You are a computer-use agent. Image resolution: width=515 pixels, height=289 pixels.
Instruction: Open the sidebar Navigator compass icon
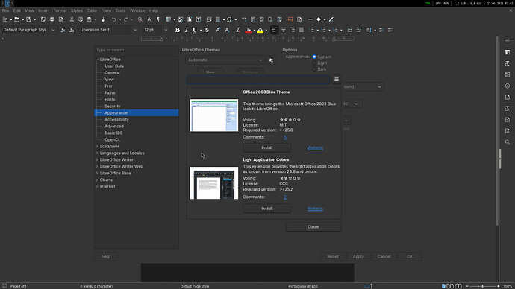508,86
